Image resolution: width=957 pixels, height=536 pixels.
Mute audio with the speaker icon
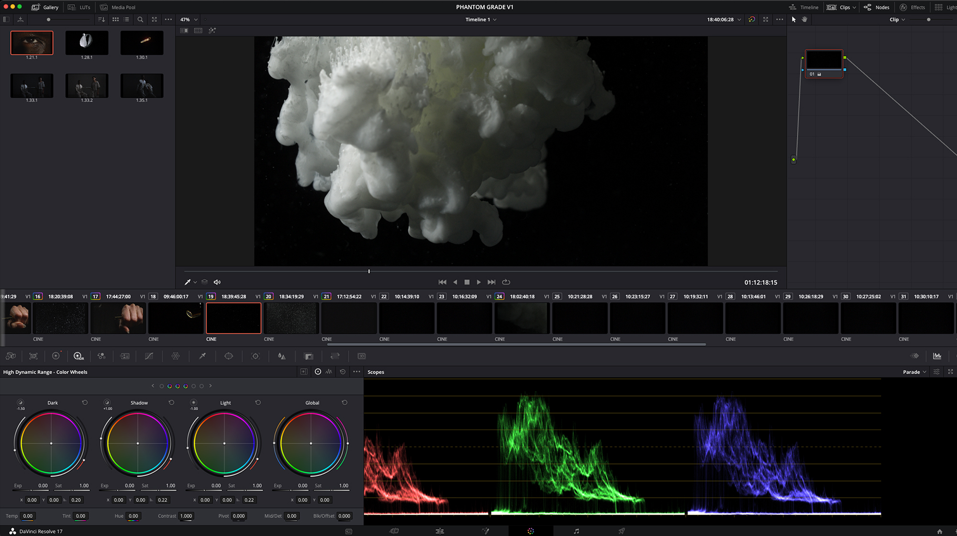click(x=217, y=282)
